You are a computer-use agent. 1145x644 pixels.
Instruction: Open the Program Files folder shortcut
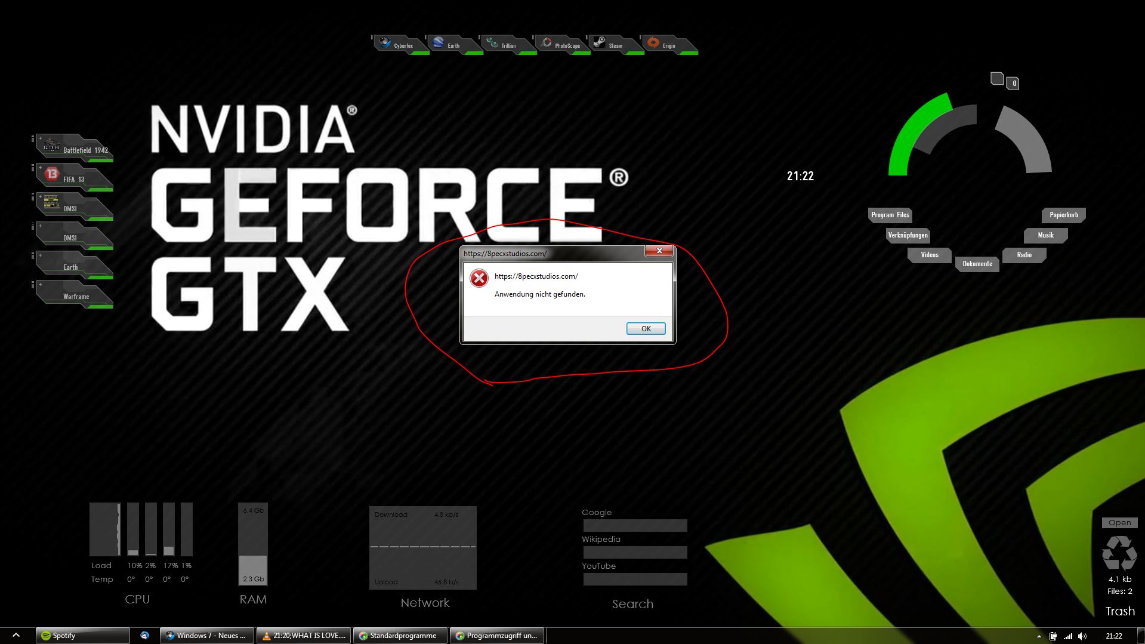pyautogui.click(x=890, y=215)
